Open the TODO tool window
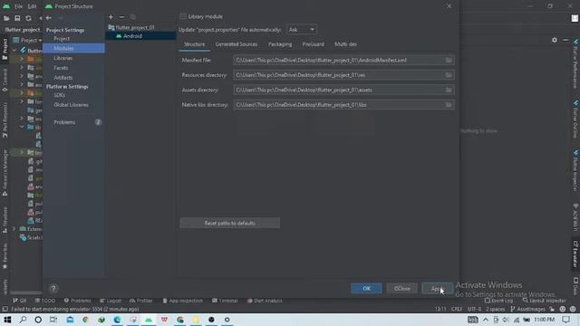The width and height of the screenshot is (580, 326). tap(45, 301)
